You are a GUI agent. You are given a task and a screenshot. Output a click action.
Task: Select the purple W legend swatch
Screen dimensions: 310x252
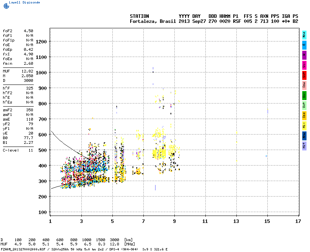[304, 55]
